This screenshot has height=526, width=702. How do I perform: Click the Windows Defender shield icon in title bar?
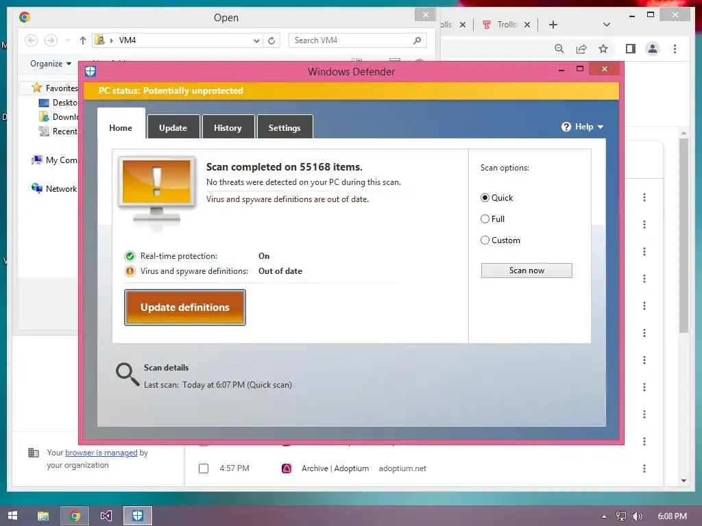[90, 71]
